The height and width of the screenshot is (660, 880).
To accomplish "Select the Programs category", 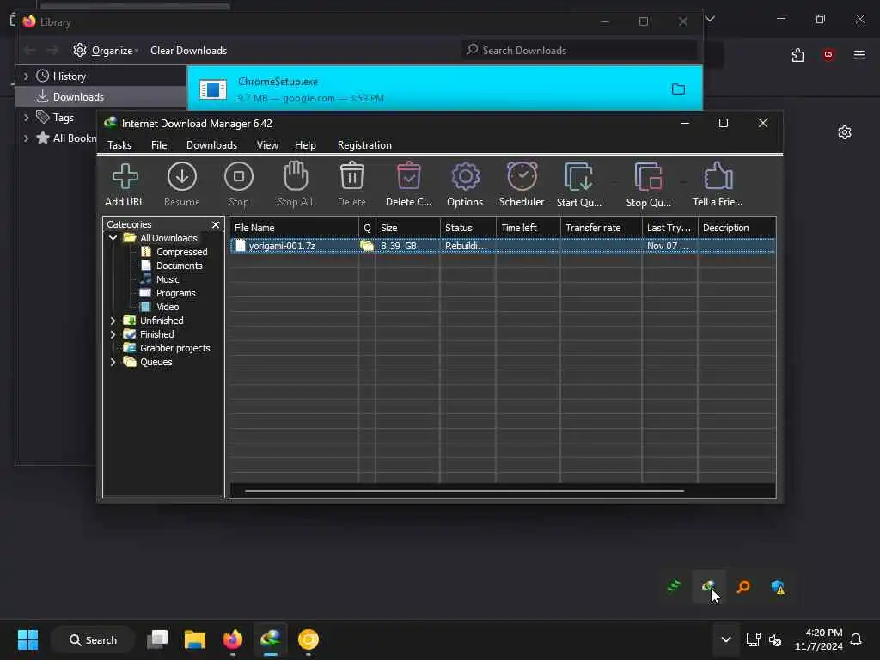I will click(175, 293).
